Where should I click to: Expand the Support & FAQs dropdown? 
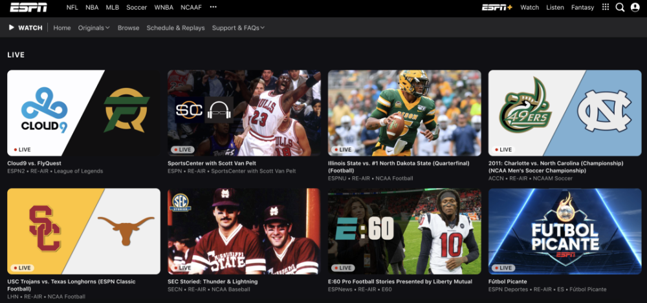click(238, 28)
